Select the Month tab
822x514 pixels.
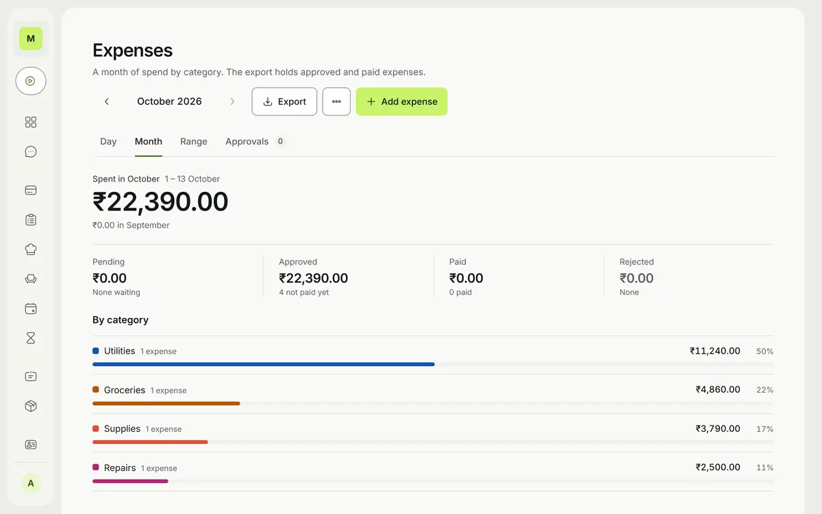click(x=149, y=141)
